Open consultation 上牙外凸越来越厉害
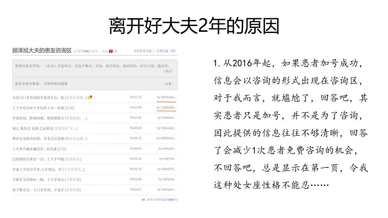Image resolution: width=388 pixels, height=218 pixels. click(35, 149)
